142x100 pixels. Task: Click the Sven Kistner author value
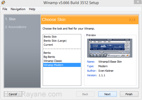106,71
